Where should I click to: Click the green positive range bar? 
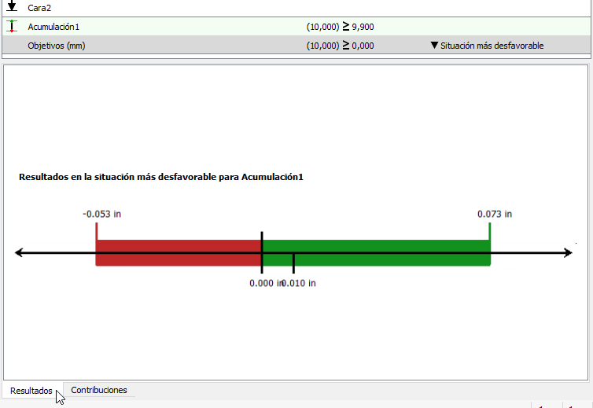pyautogui.click(x=376, y=253)
